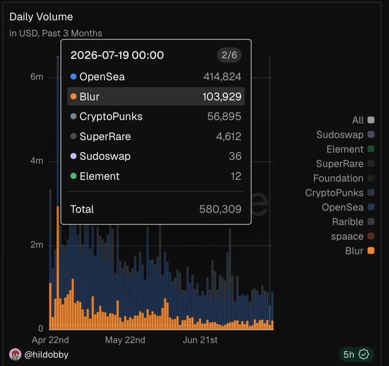The height and width of the screenshot is (366, 389).
Task: Click the green Element dot in tooltip
Action: coord(73,176)
